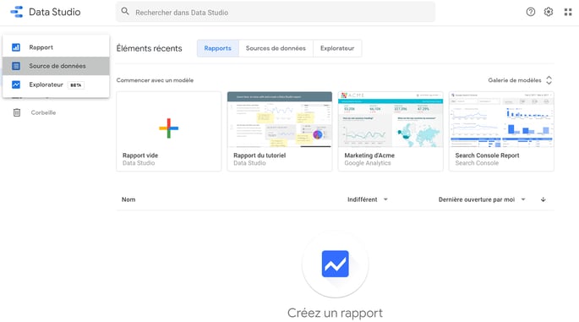
Task: Switch to the Sources de données tab
Action: pyautogui.click(x=276, y=48)
